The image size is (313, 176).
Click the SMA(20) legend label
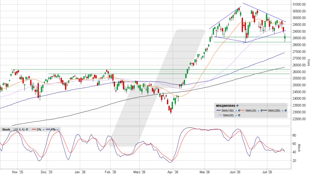pyautogui.click(x=251, y=110)
